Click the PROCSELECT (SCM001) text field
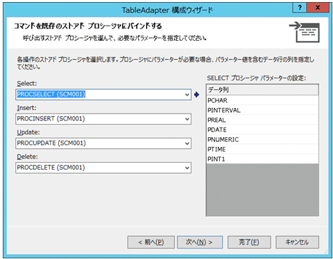Screen dimensions: 333x259 coord(99,95)
